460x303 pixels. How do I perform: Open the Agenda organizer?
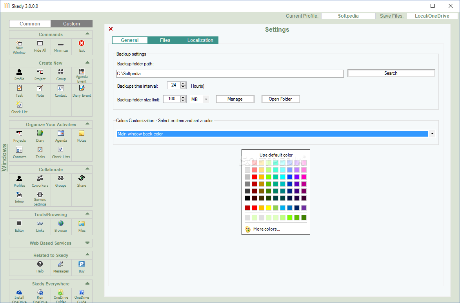pyautogui.click(x=61, y=137)
